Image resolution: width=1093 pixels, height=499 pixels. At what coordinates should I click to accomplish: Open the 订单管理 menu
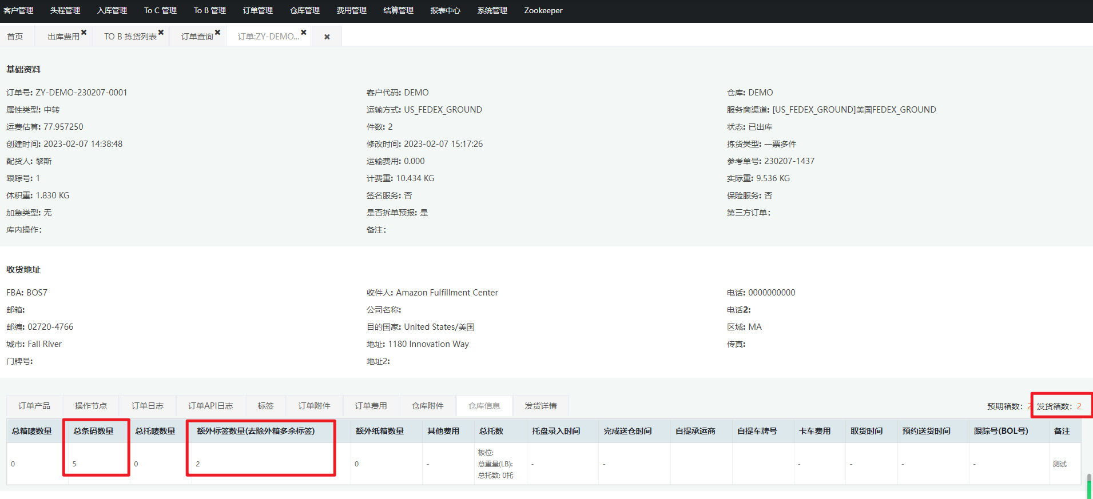coord(258,10)
